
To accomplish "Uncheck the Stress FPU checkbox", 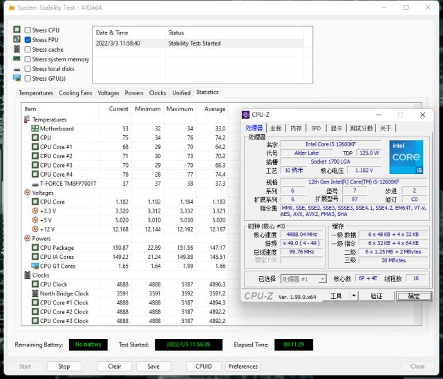I will tap(28, 40).
